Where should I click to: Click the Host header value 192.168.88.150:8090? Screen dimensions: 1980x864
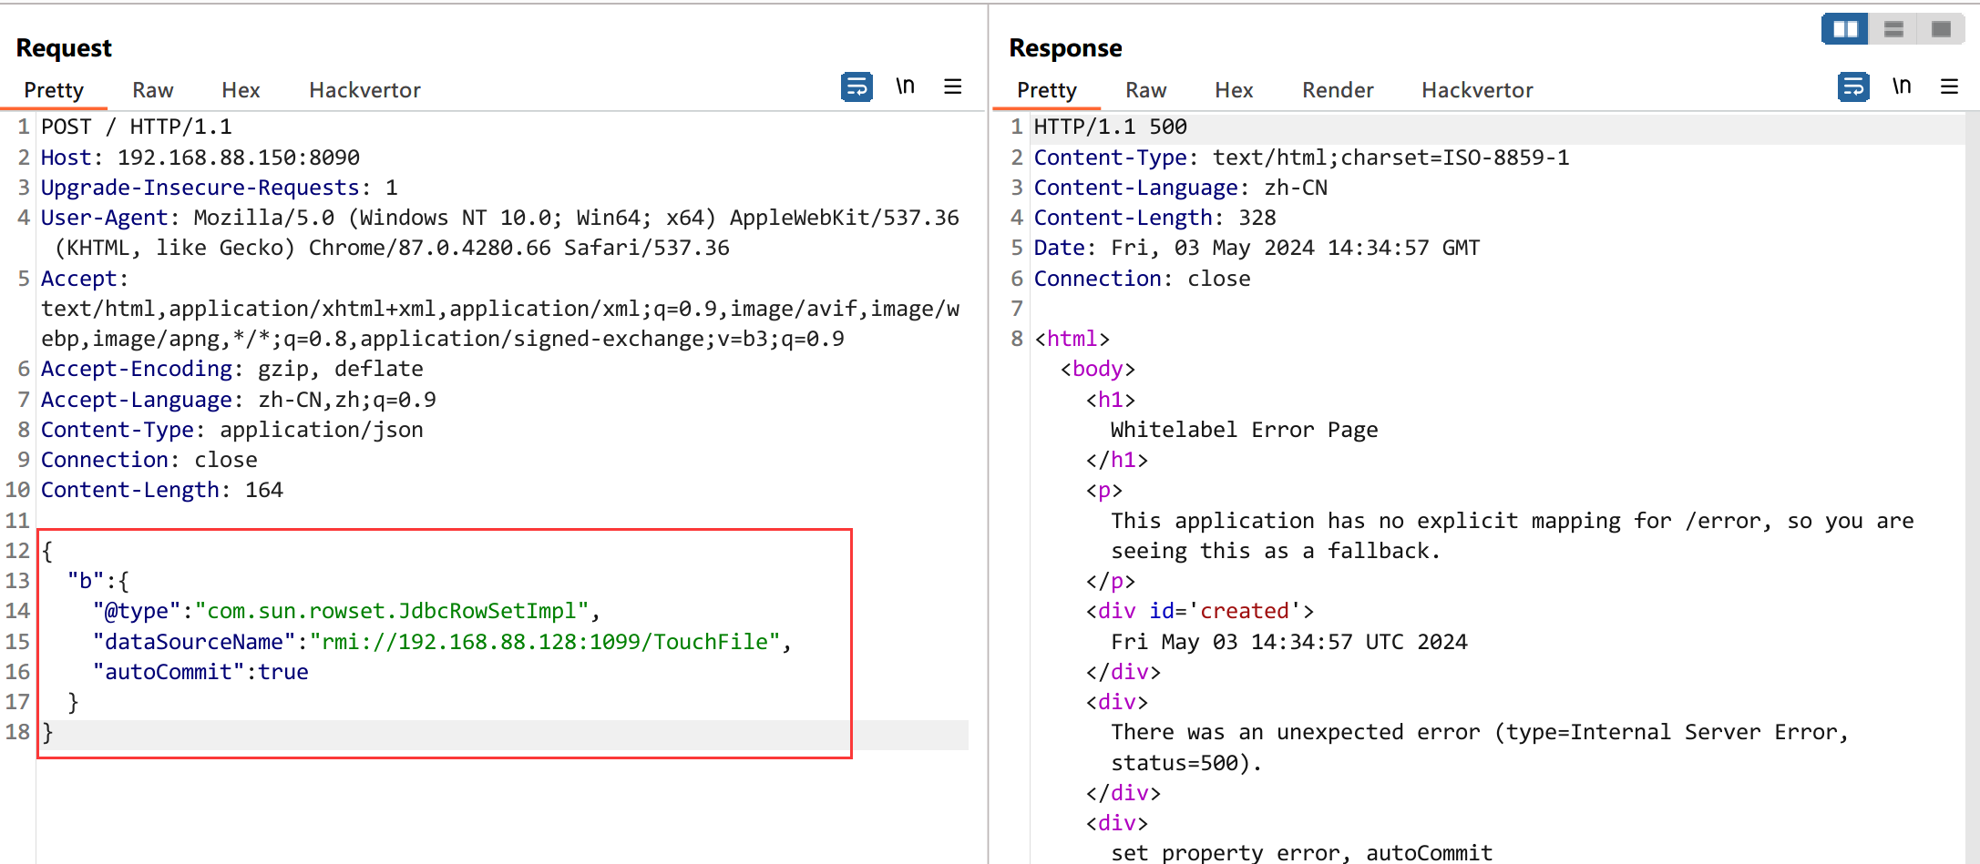[x=239, y=158]
